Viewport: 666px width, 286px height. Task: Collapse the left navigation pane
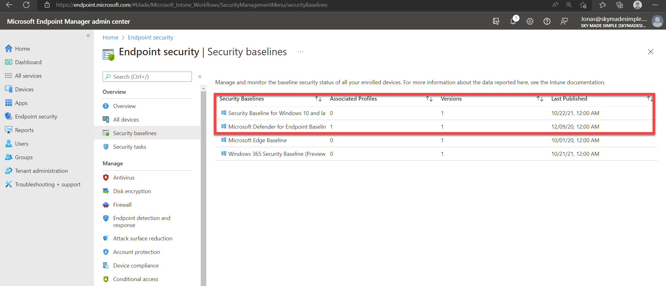point(88,35)
